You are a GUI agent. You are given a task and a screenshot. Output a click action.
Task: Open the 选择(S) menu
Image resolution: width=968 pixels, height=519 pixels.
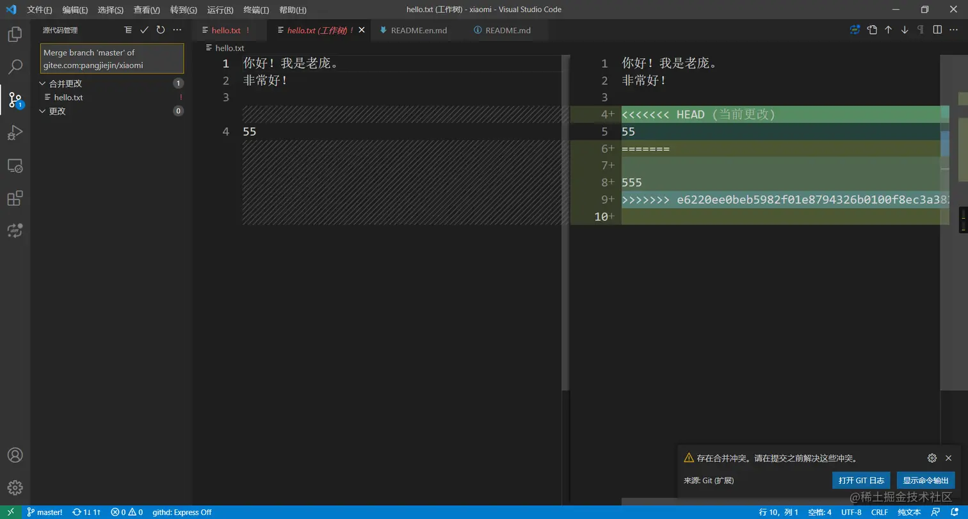111,10
